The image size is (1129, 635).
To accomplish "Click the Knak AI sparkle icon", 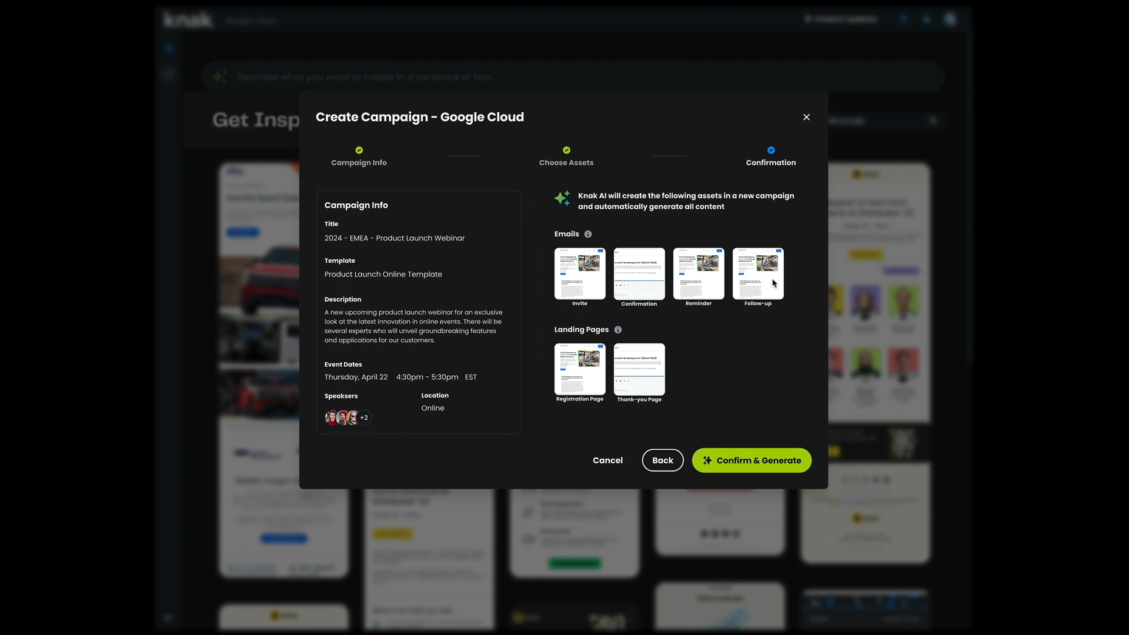I will [x=563, y=198].
